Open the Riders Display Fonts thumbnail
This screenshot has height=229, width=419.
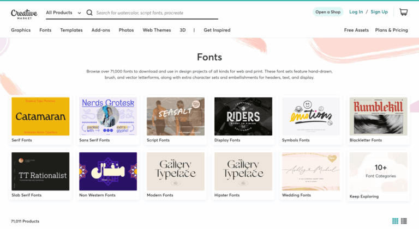[243, 116]
